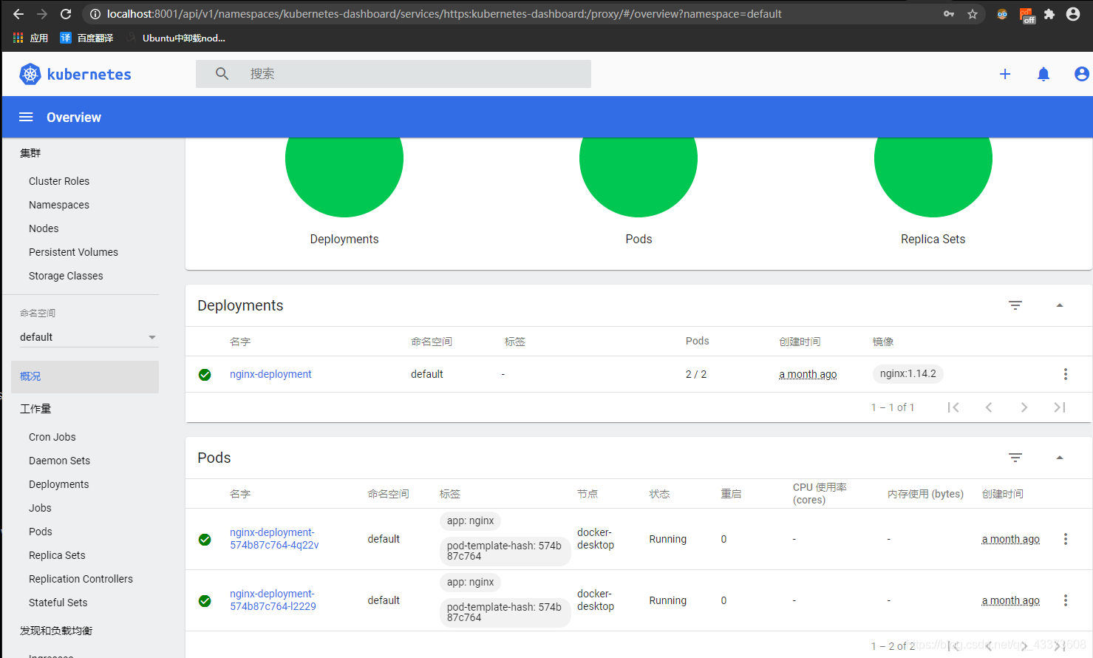Open pod nginx-deployment-574b87c764-l2229 link

[x=273, y=600]
